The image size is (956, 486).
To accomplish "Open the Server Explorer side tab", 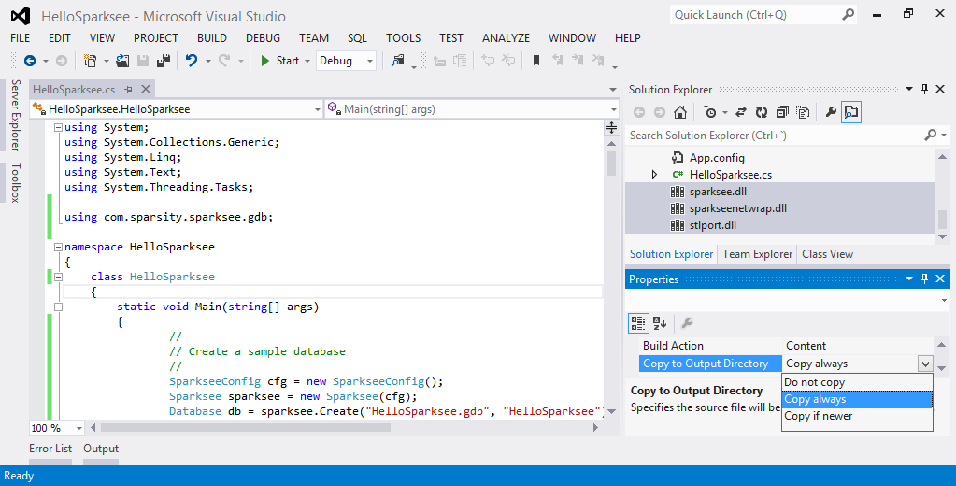I will 16,115.
